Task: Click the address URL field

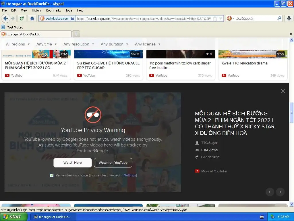Action: coord(144,18)
